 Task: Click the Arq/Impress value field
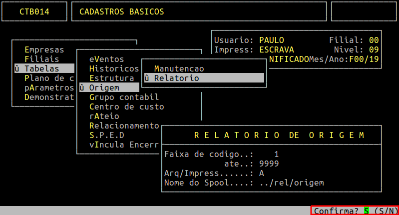coord(262,173)
